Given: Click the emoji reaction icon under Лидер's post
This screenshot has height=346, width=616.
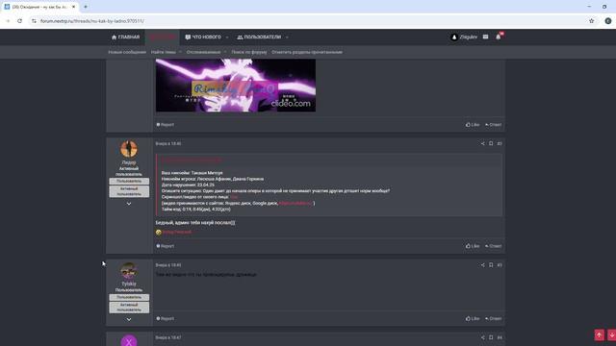Looking at the screenshot, I should tap(158, 233).
